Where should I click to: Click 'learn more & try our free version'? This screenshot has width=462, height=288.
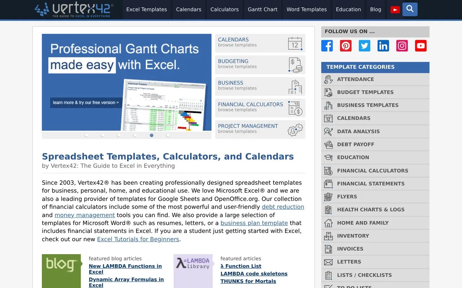[86, 103]
